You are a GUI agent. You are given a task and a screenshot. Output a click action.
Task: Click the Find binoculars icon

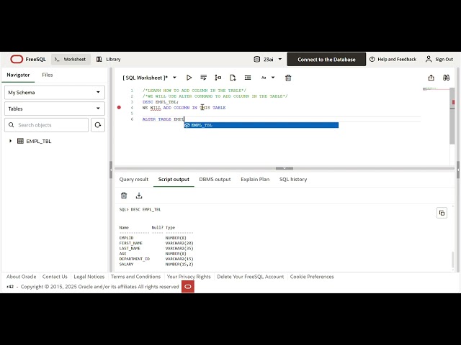tap(446, 78)
